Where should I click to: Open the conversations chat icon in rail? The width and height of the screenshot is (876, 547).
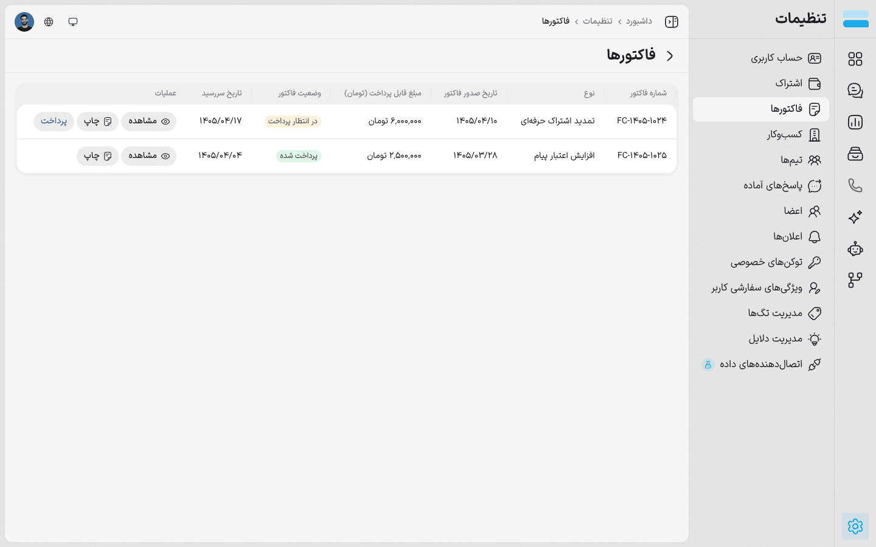(855, 91)
